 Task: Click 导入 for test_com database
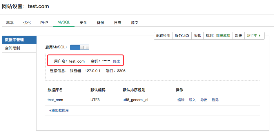(193, 100)
